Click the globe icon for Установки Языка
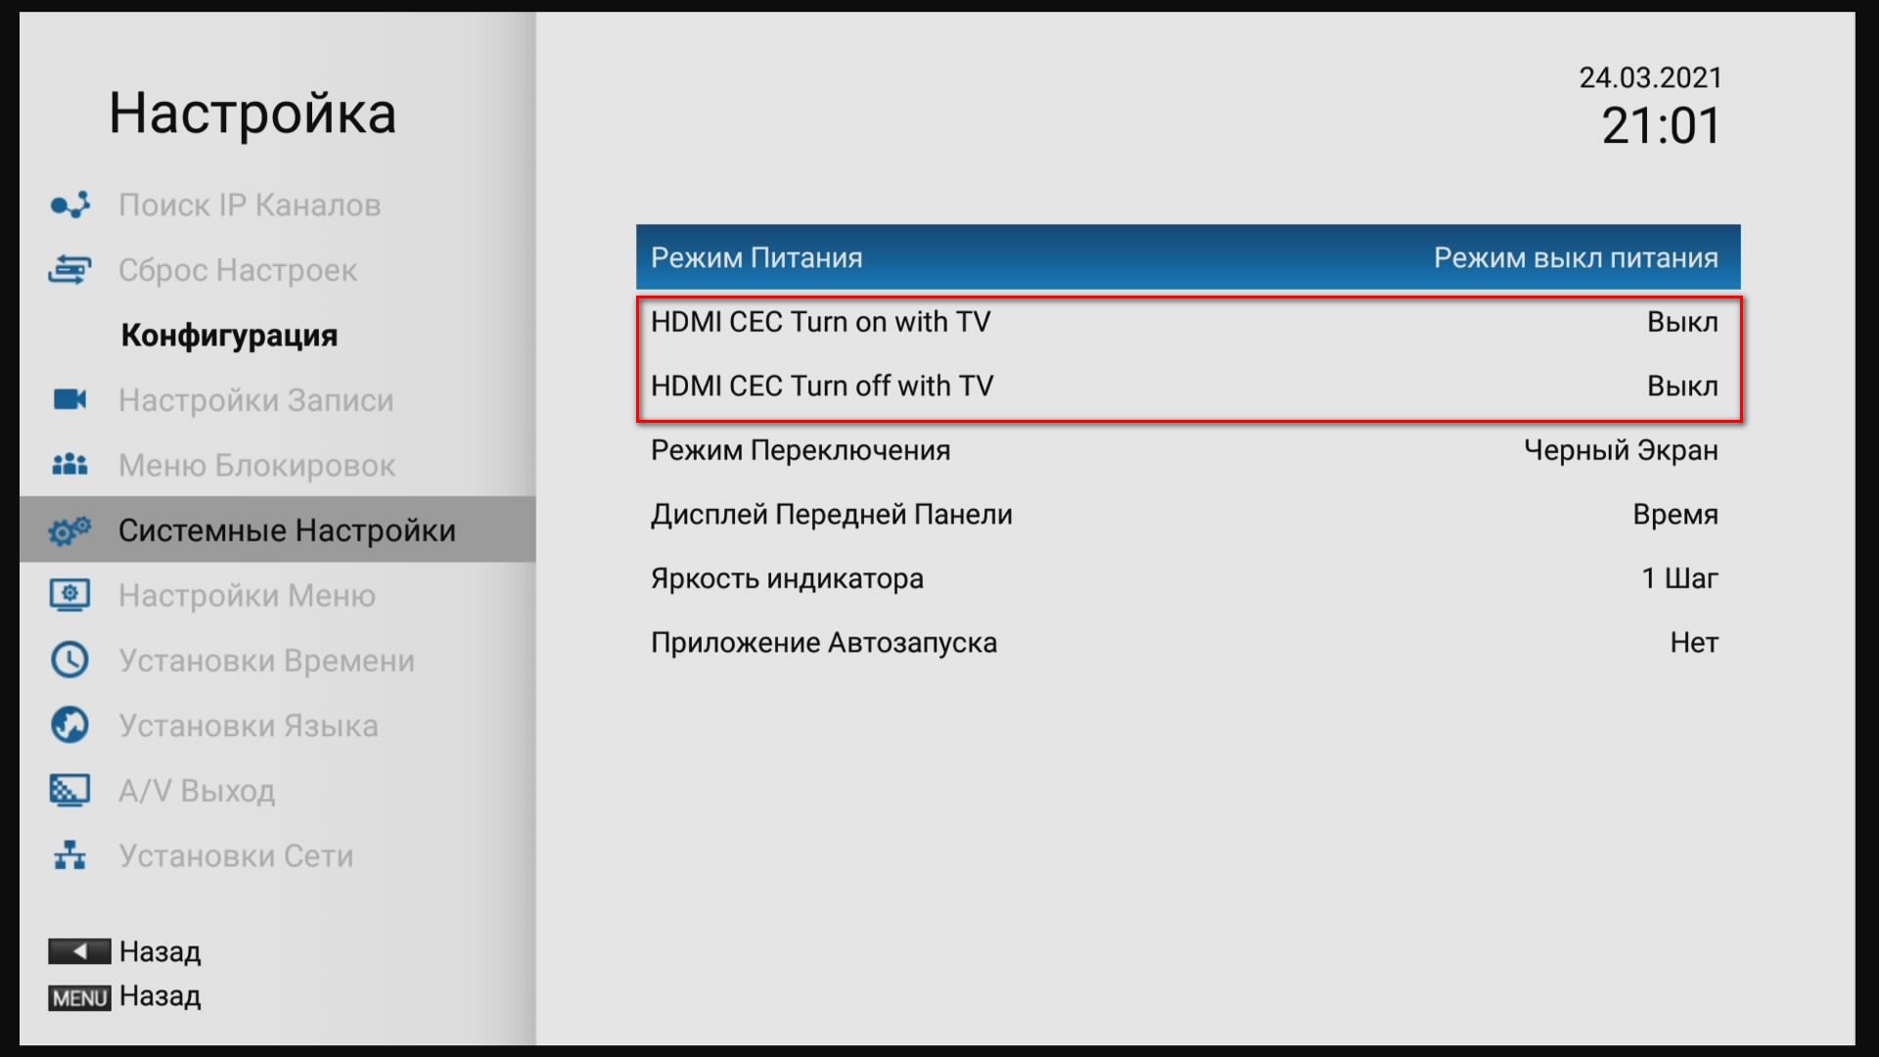The width and height of the screenshot is (1879, 1057). (x=69, y=725)
